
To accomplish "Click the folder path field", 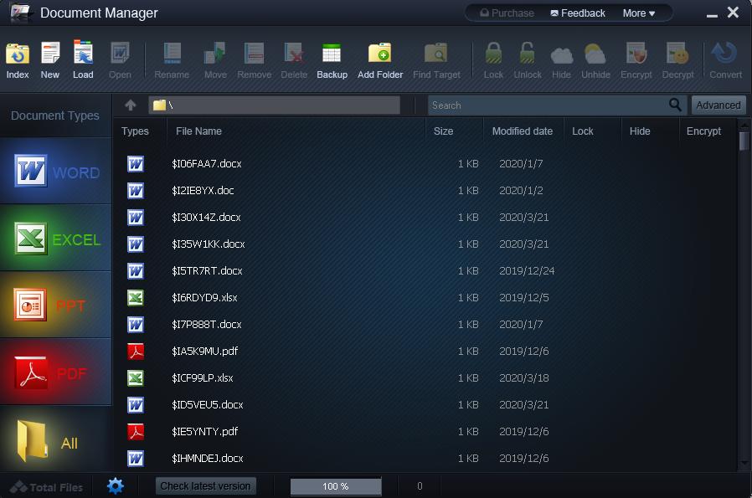I will tap(274, 105).
